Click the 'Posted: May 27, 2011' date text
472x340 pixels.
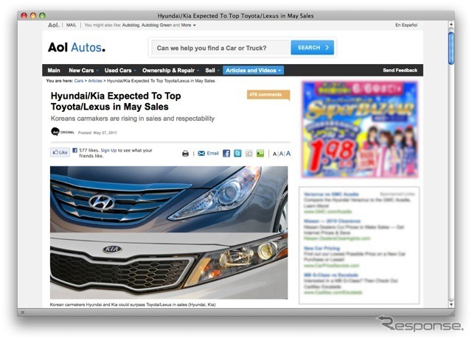97,132
